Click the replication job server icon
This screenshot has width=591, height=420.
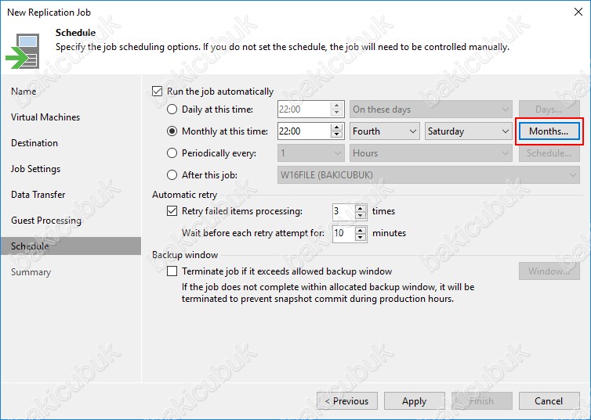click(23, 52)
